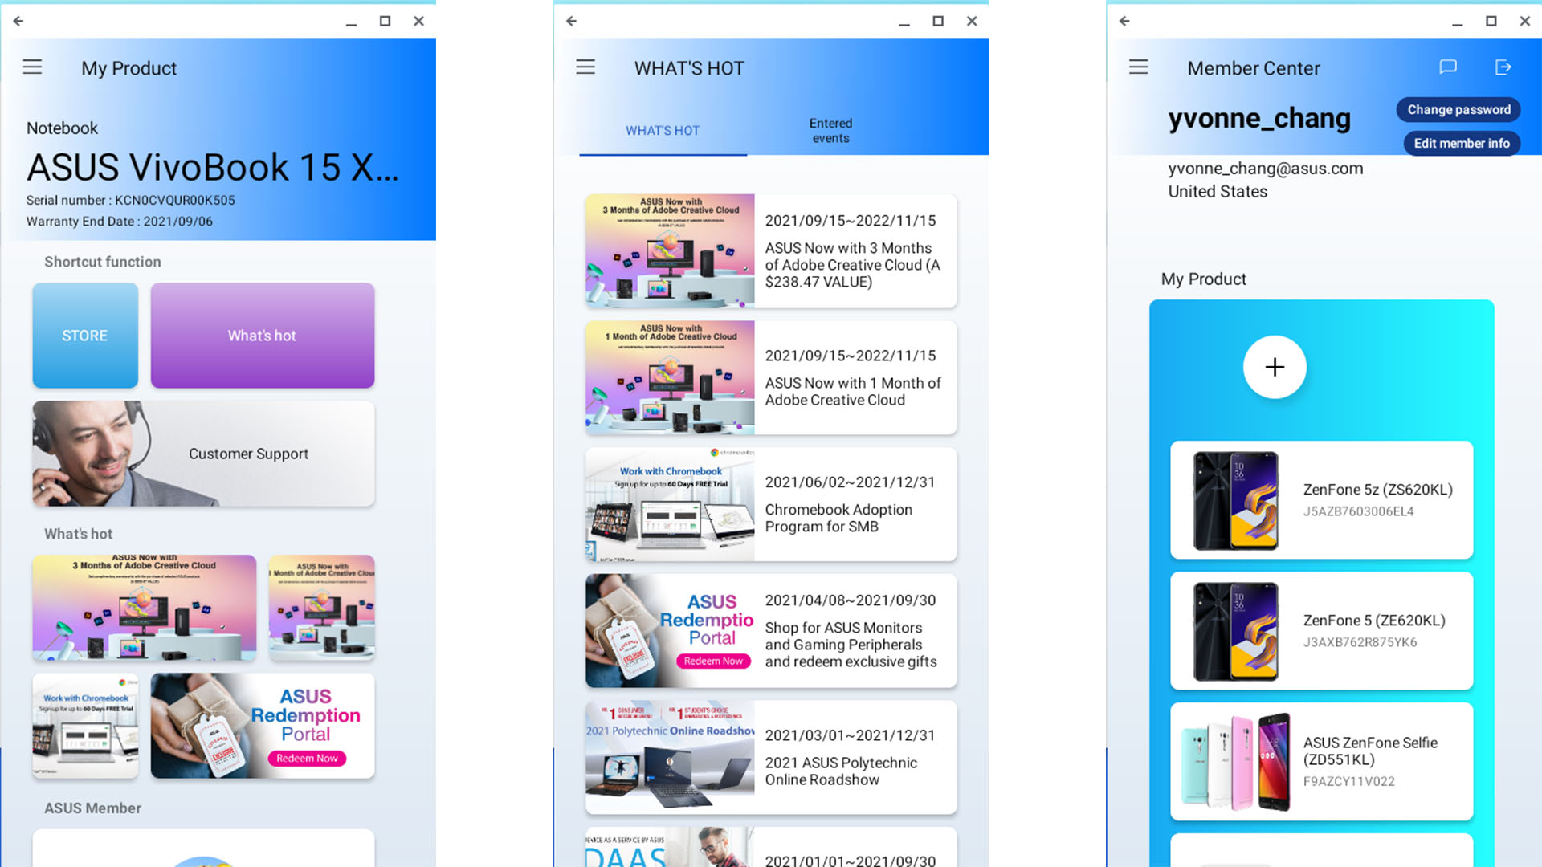1542x867 pixels.
Task: Click the logout icon in Member Center
Action: (x=1503, y=67)
